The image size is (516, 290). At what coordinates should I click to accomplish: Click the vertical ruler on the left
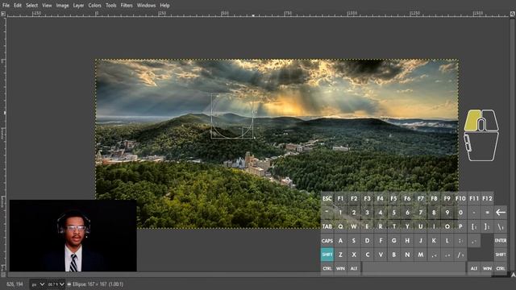3,144
